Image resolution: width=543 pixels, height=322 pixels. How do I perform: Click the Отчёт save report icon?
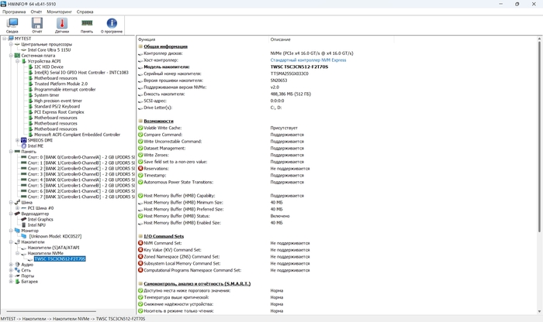tap(37, 25)
